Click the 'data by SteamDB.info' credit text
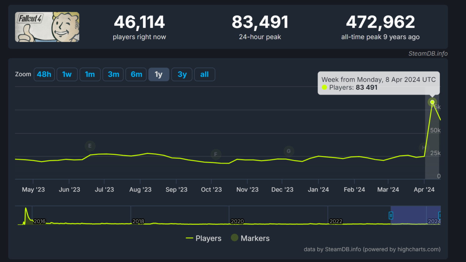This screenshot has width=466, height=262. (x=372, y=249)
